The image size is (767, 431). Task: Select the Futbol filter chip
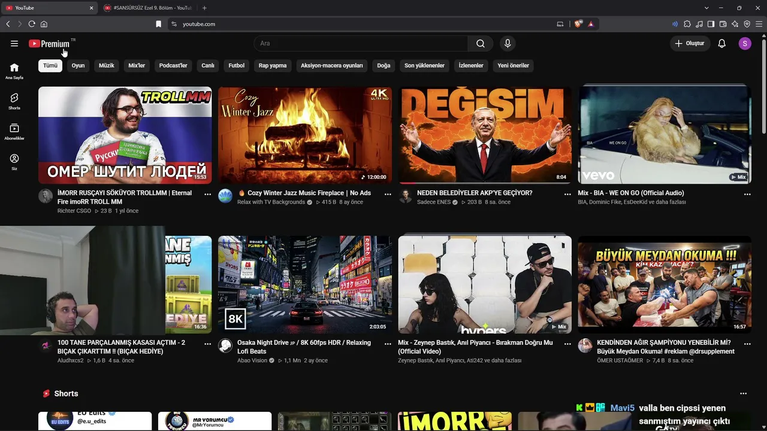click(237, 65)
